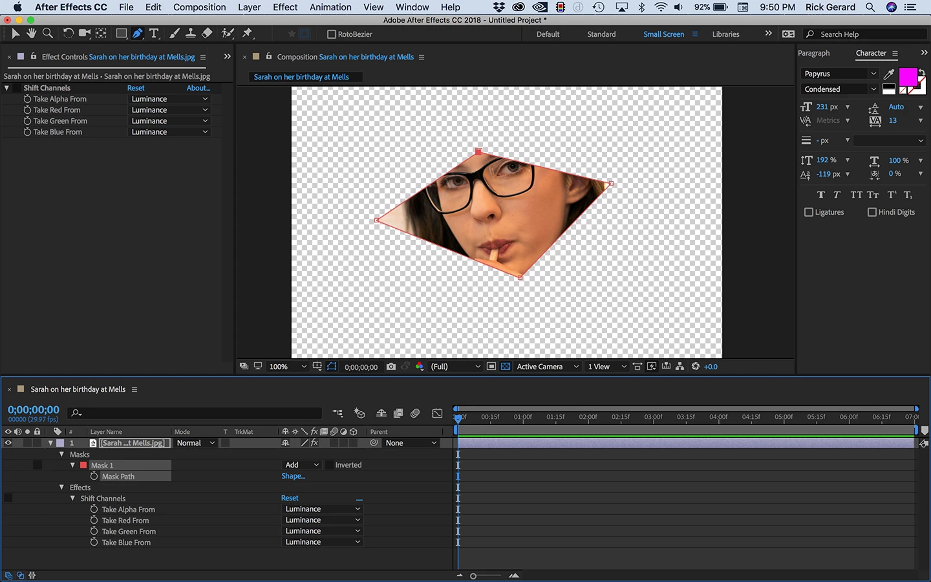Viewport: 931px width, 582px height.
Task: Select the Horizontal Type tool
Action: coord(154,34)
